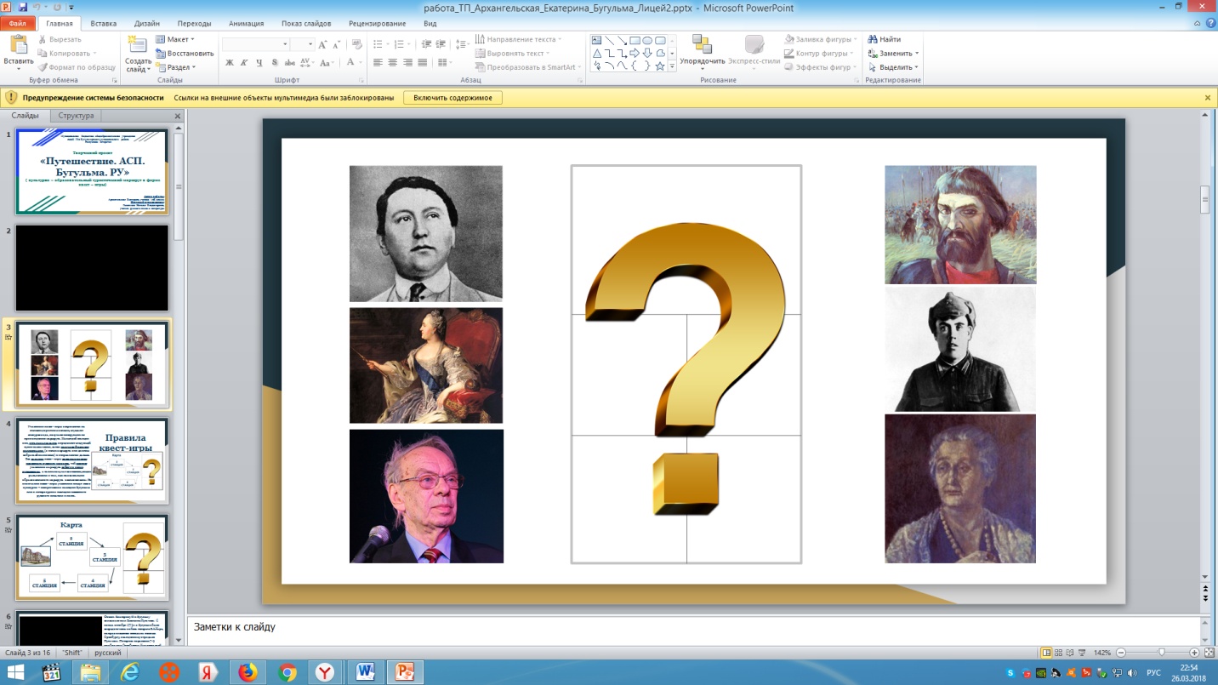1218x685 pixels.
Task: Switch to the Structure (Структура) pane tab
Action: coord(76,116)
